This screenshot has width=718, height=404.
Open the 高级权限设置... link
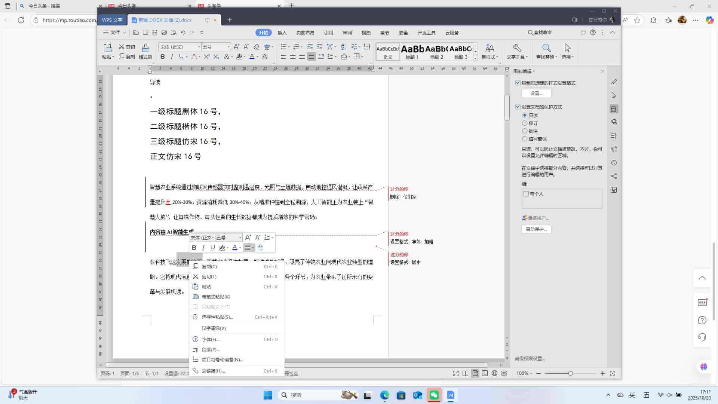530,358
